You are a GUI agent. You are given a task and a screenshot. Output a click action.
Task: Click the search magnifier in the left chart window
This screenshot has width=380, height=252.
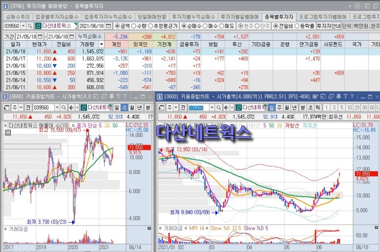tap(63, 107)
